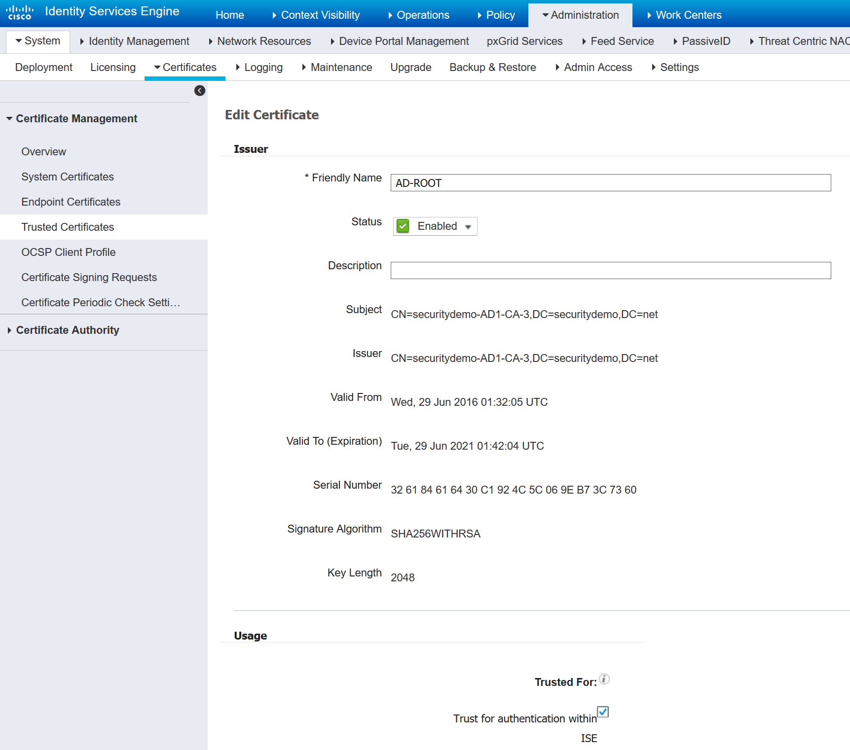Viewport: 850px width, 750px height.
Task: Expand the Maintenance submenu
Action: (337, 68)
